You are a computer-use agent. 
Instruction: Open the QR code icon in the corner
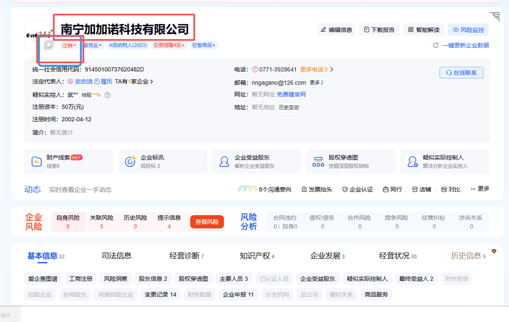tap(495, 16)
